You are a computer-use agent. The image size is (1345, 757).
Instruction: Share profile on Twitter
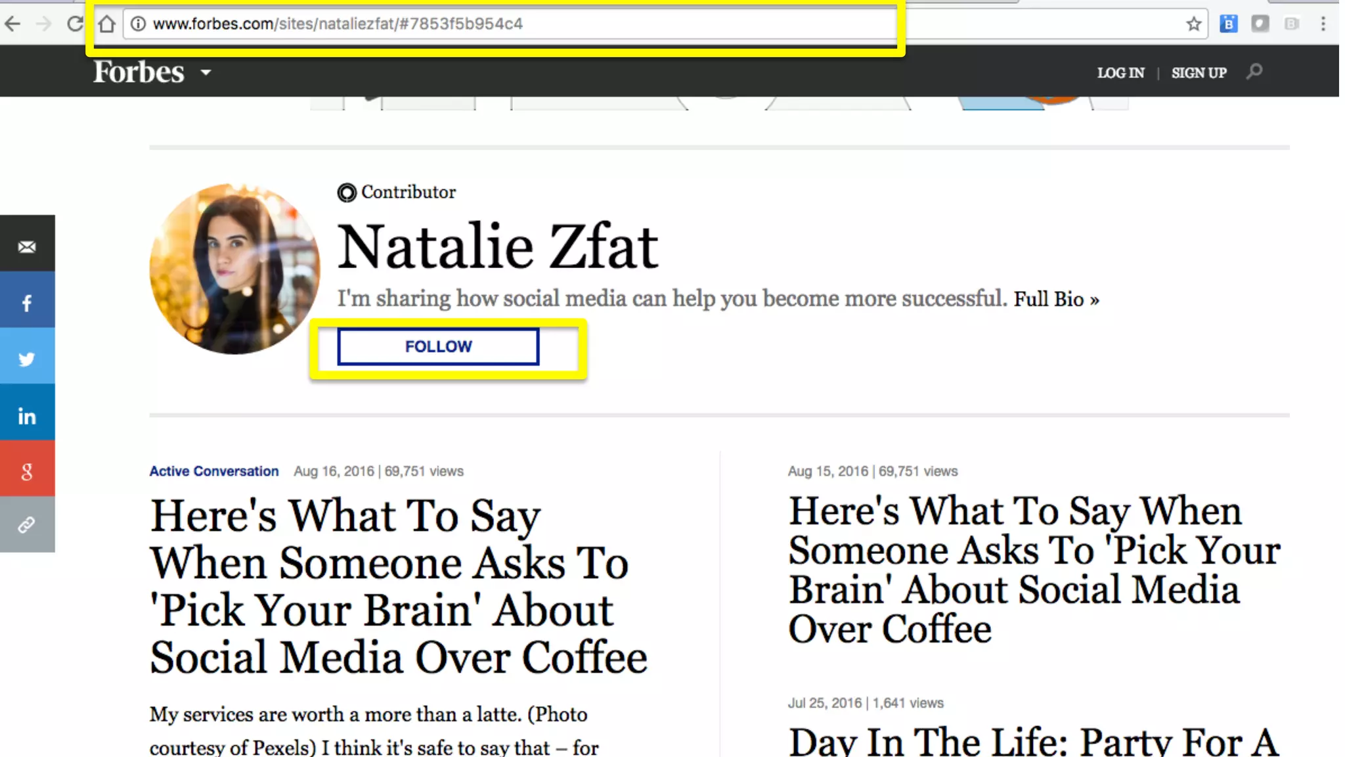pyautogui.click(x=27, y=359)
